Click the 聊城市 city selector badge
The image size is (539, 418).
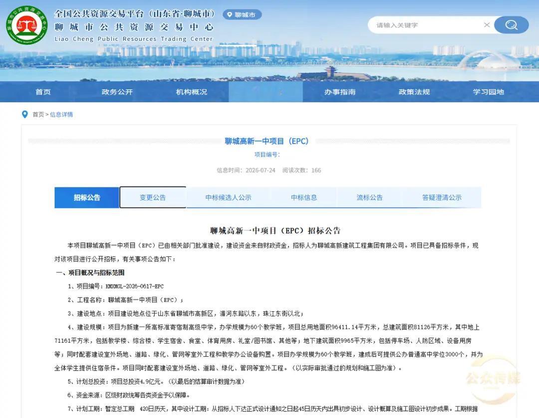pyautogui.click(x=243, y=15)
